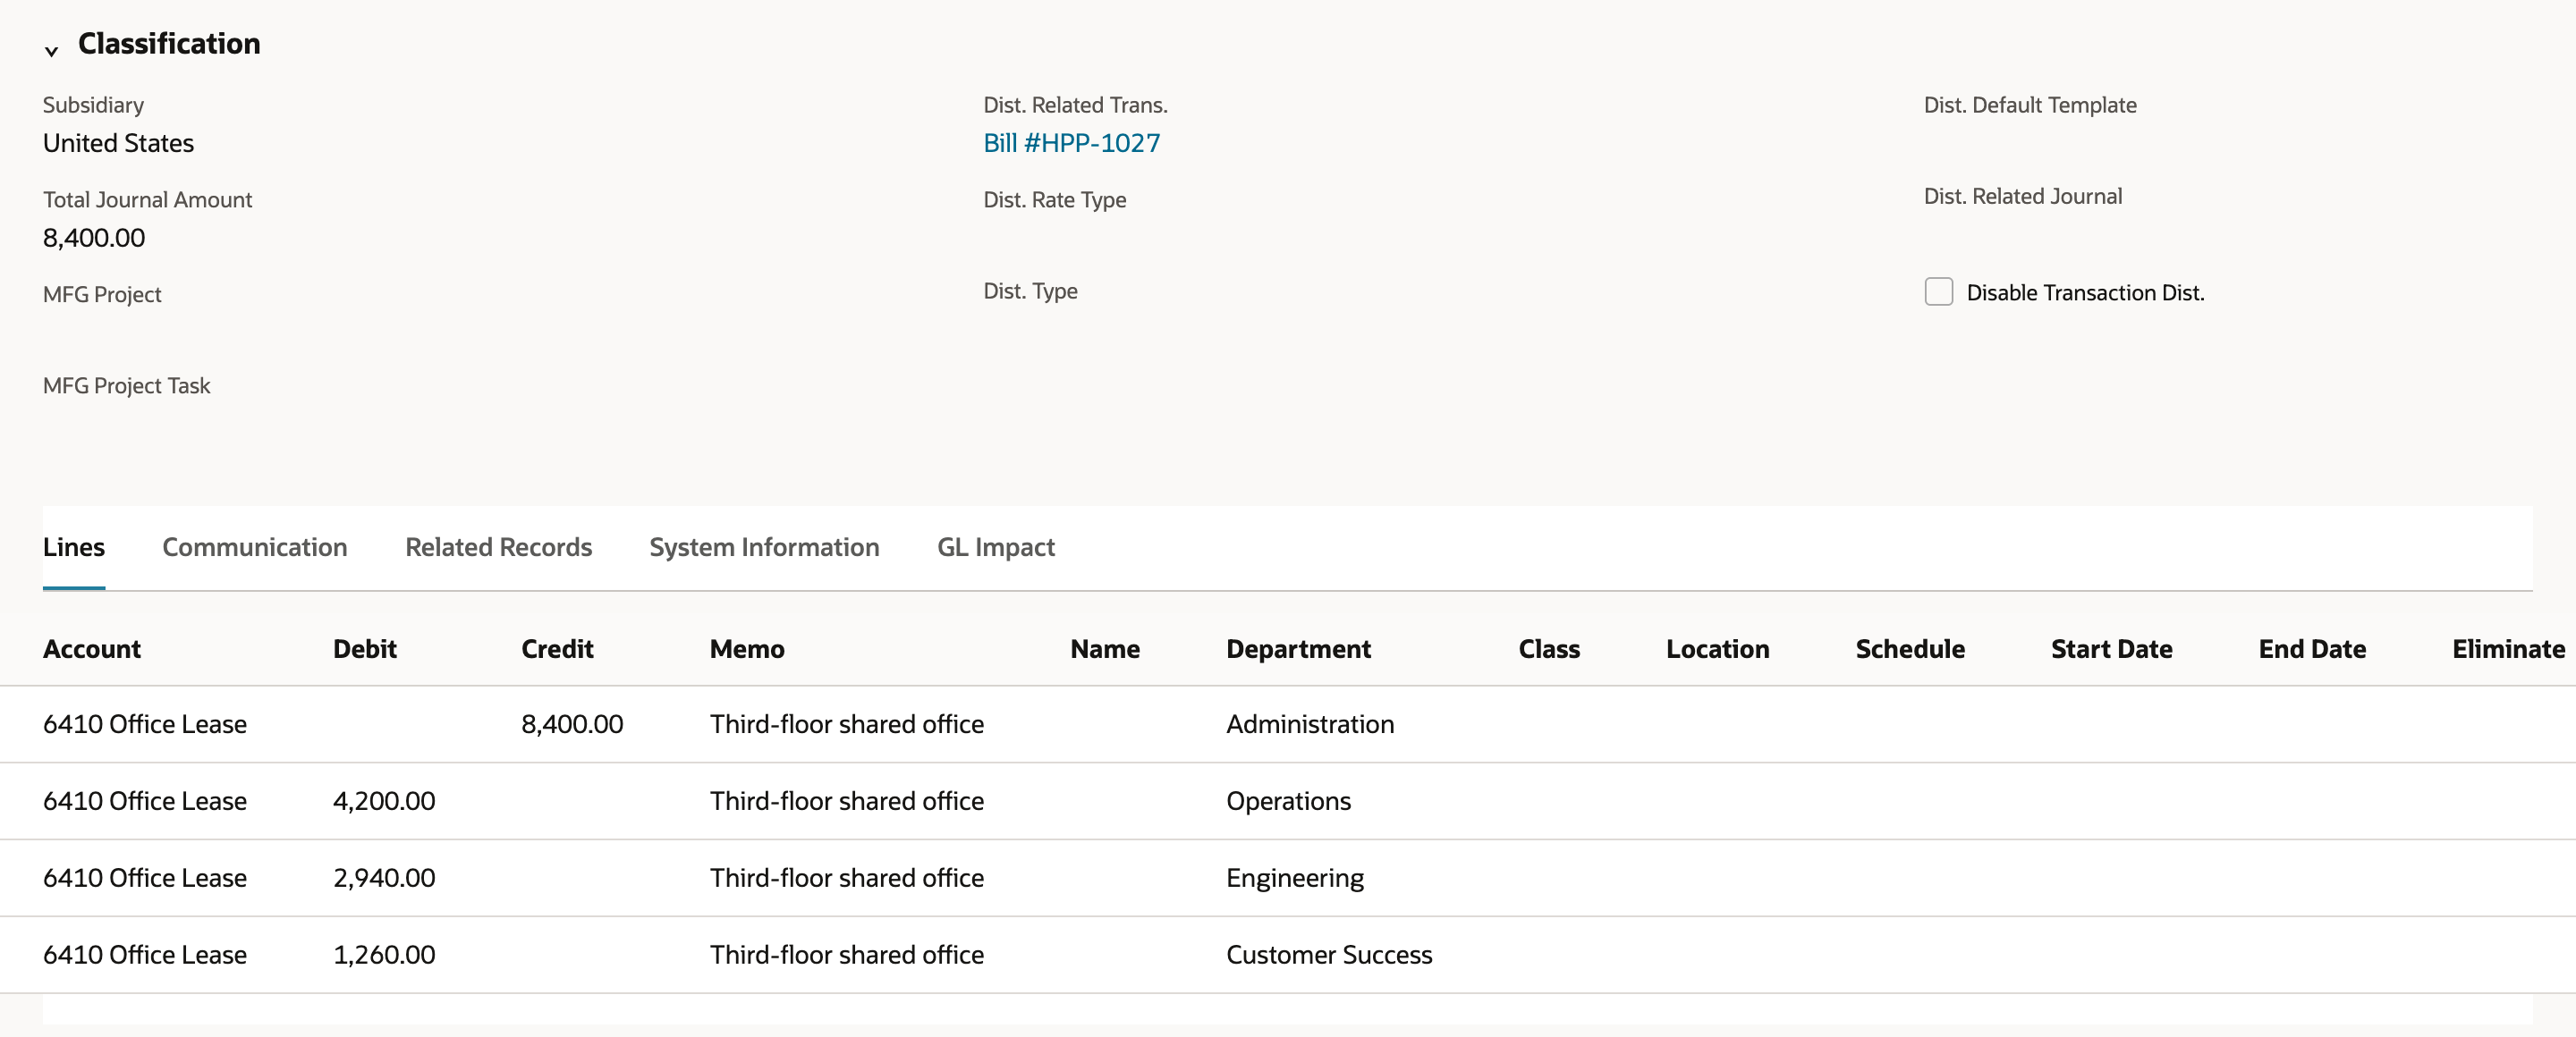
Task: Click the Start Date column header
Action: (2111, 648)
